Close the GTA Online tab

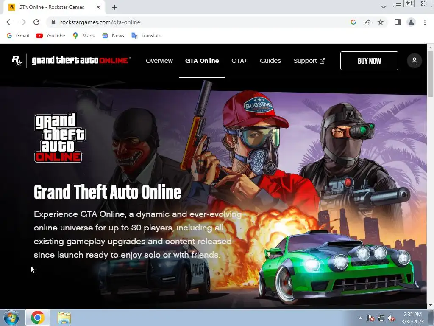click(x=98, y=7)
